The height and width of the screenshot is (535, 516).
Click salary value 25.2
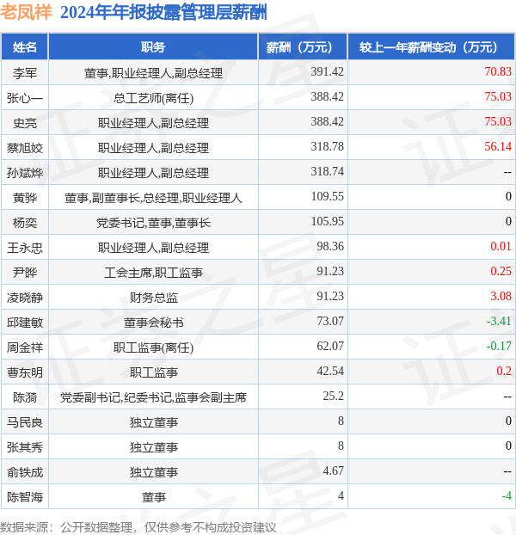(x=333, y=396)
